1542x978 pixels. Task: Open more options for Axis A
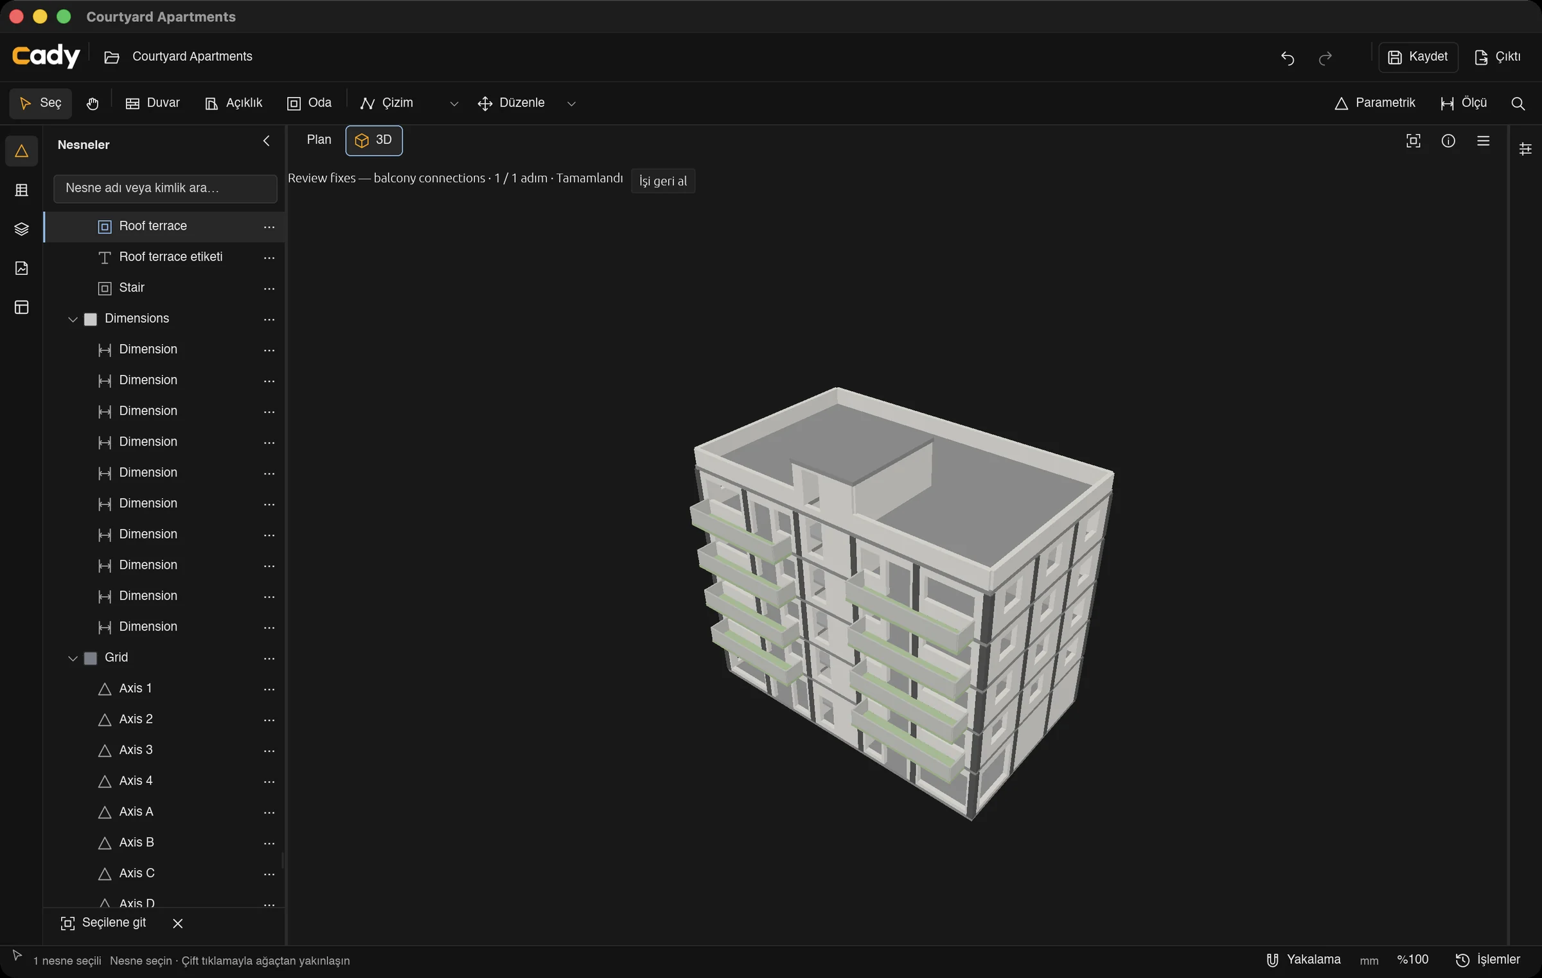pyautogui.click(x=269, y=812)
